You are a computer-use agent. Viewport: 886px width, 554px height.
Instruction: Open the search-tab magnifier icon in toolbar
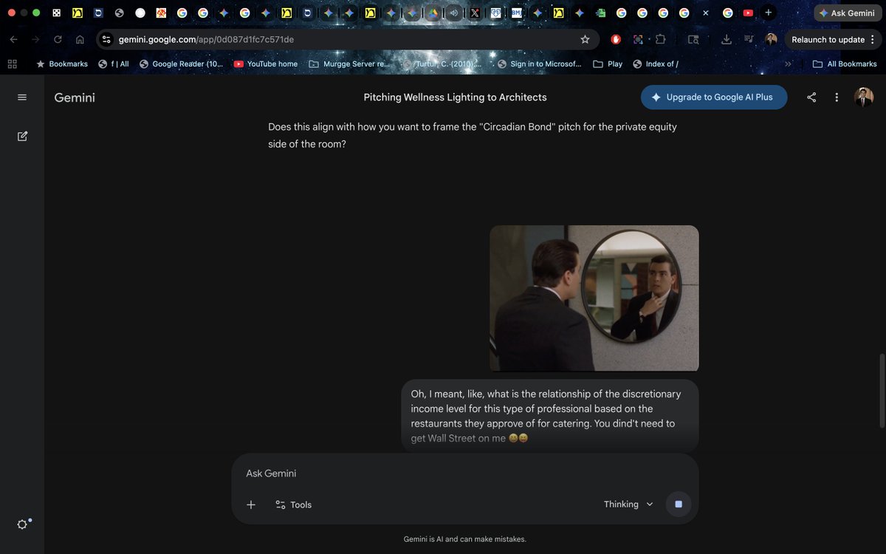(693, 39)
